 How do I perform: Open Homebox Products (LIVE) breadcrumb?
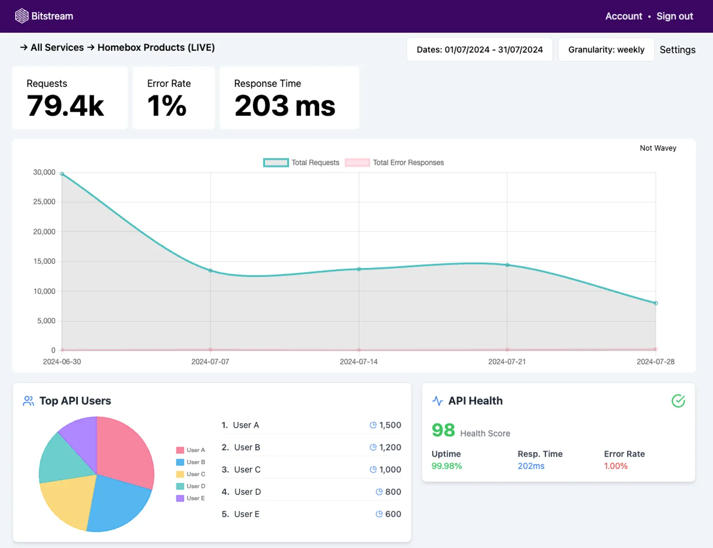[x=156, y=48]
